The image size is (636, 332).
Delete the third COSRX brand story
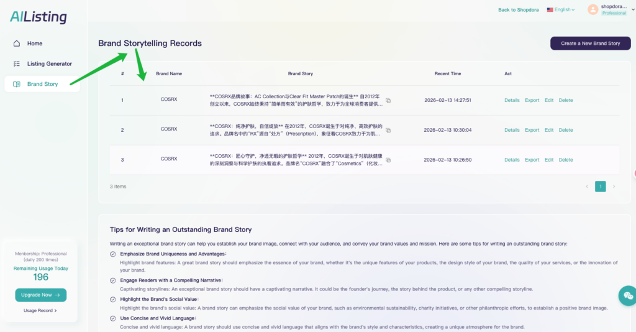[x=565, y=160]
